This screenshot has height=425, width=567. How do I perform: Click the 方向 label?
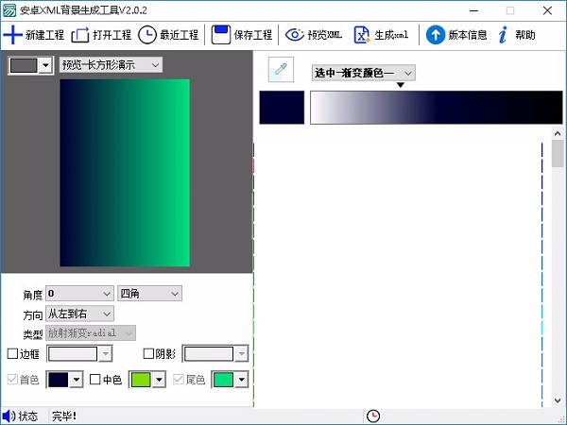[x=33, y=315]
